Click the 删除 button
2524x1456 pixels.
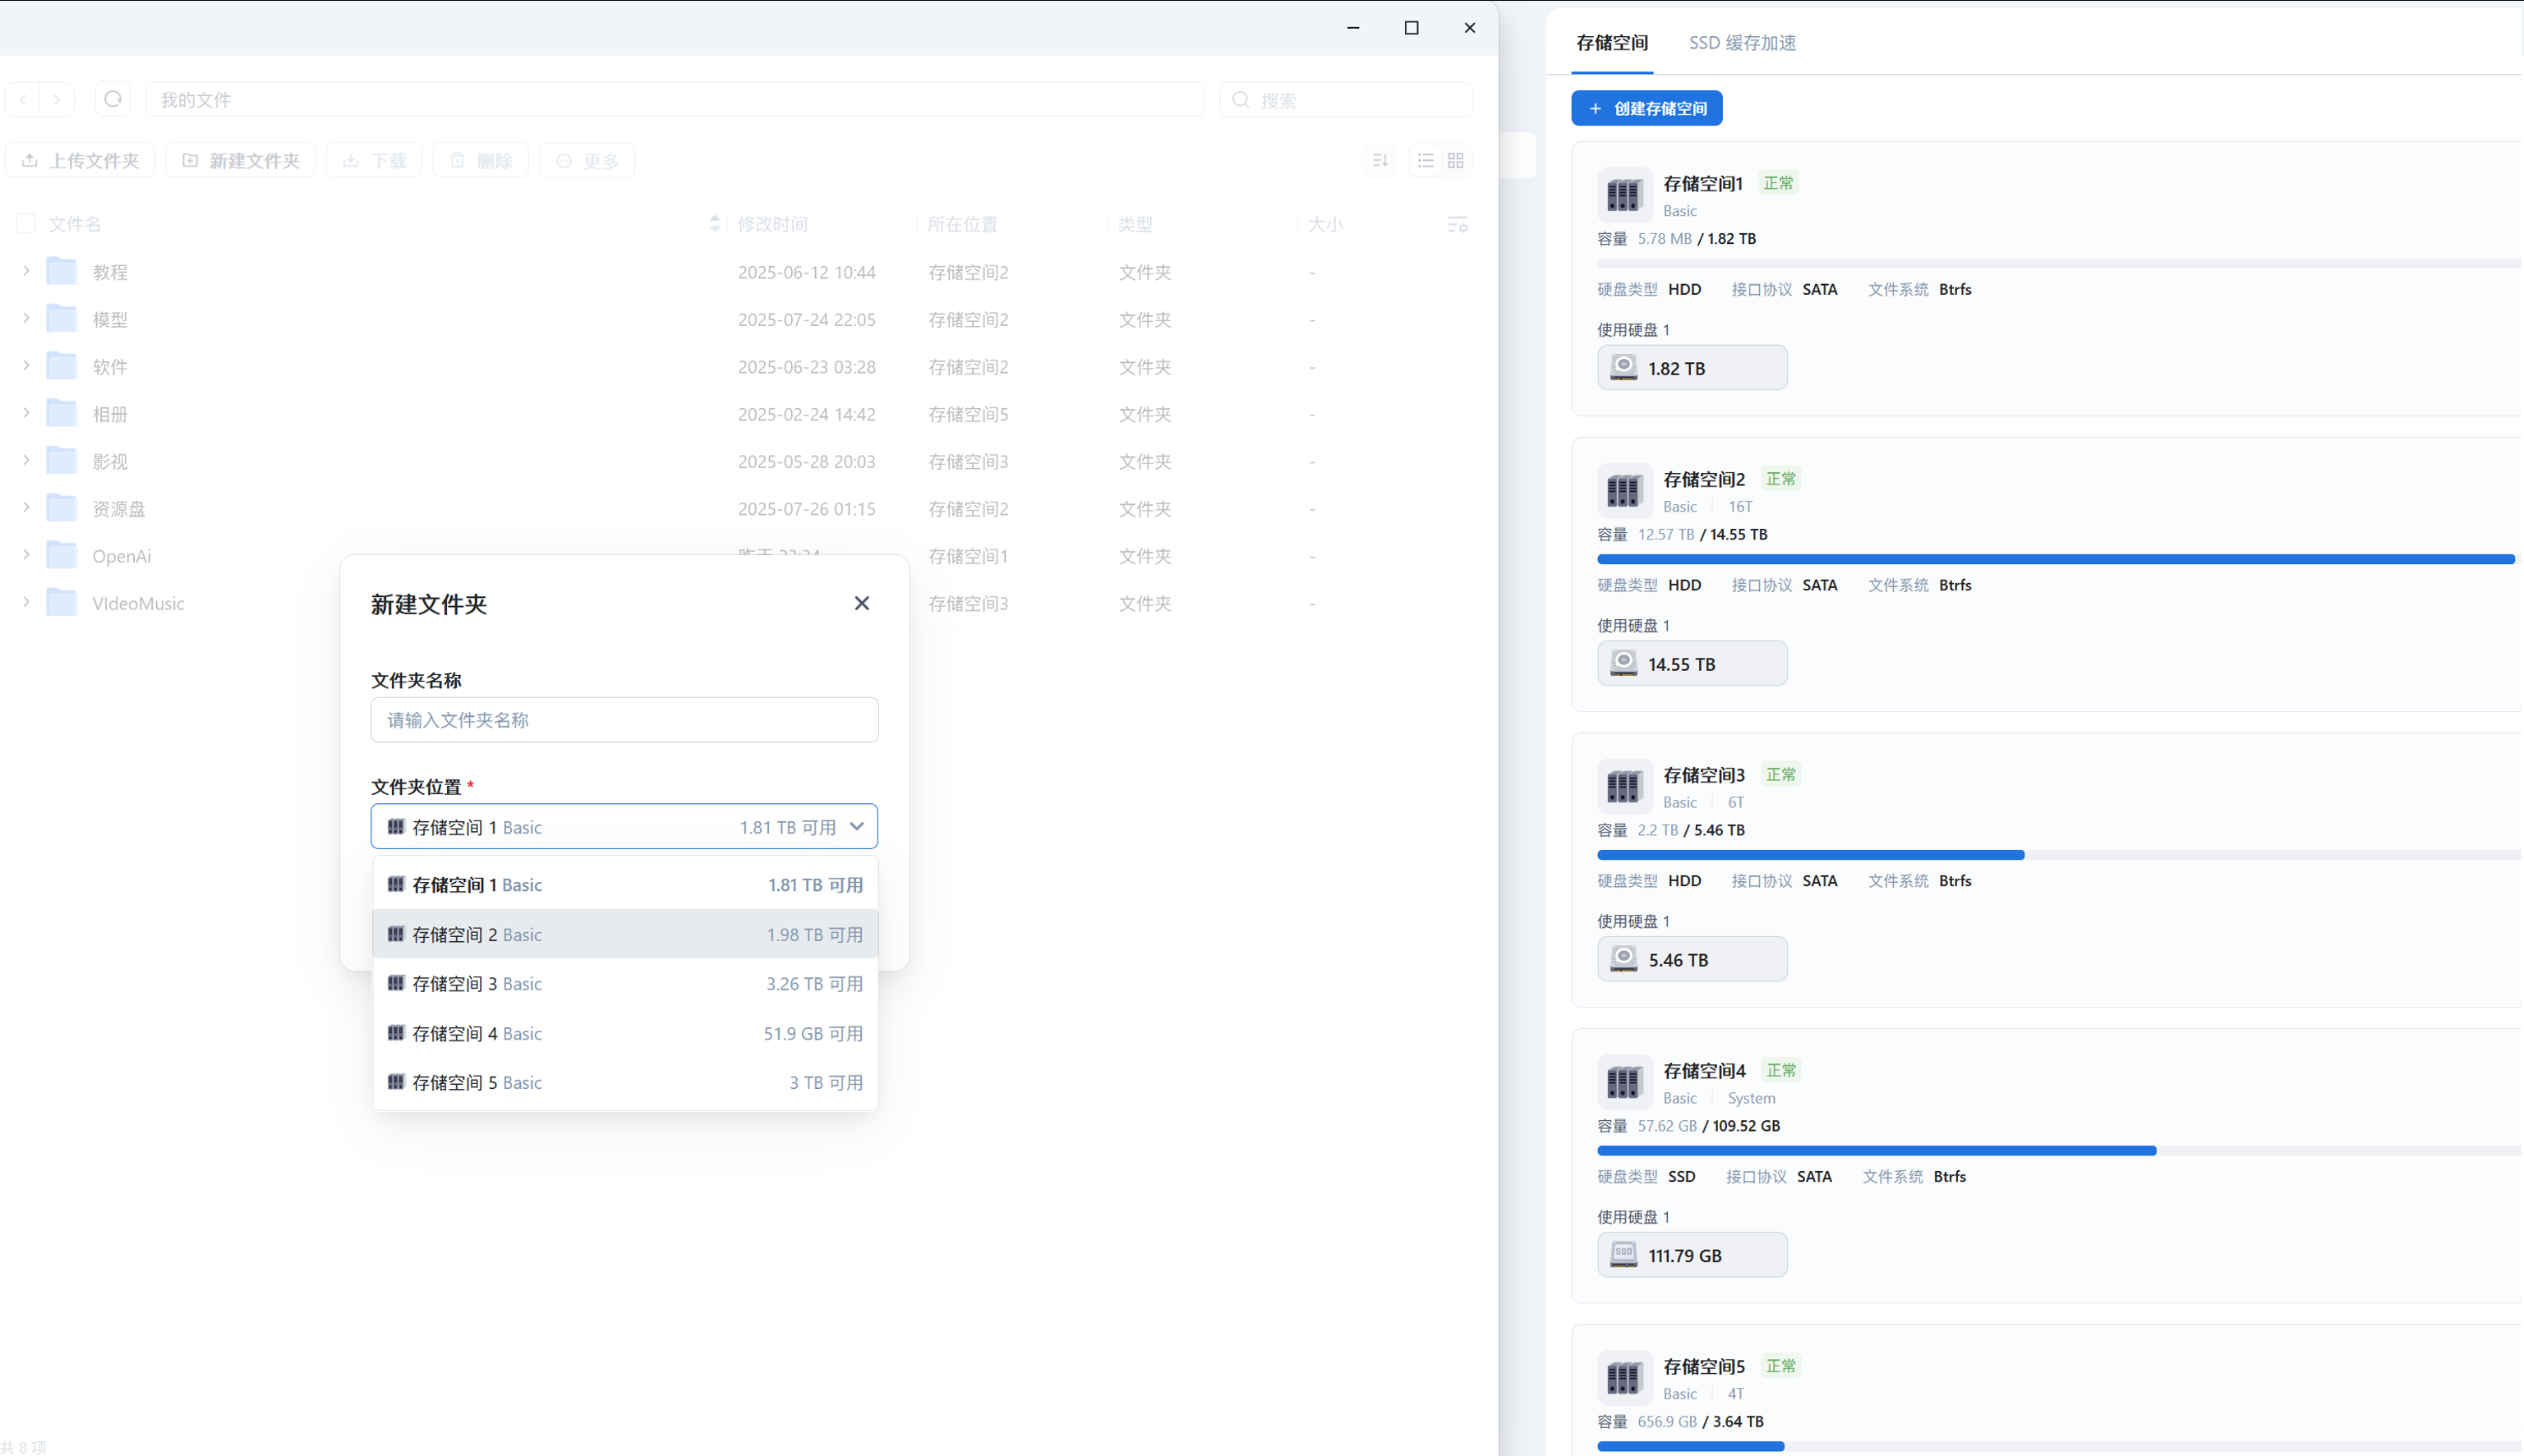480,161
